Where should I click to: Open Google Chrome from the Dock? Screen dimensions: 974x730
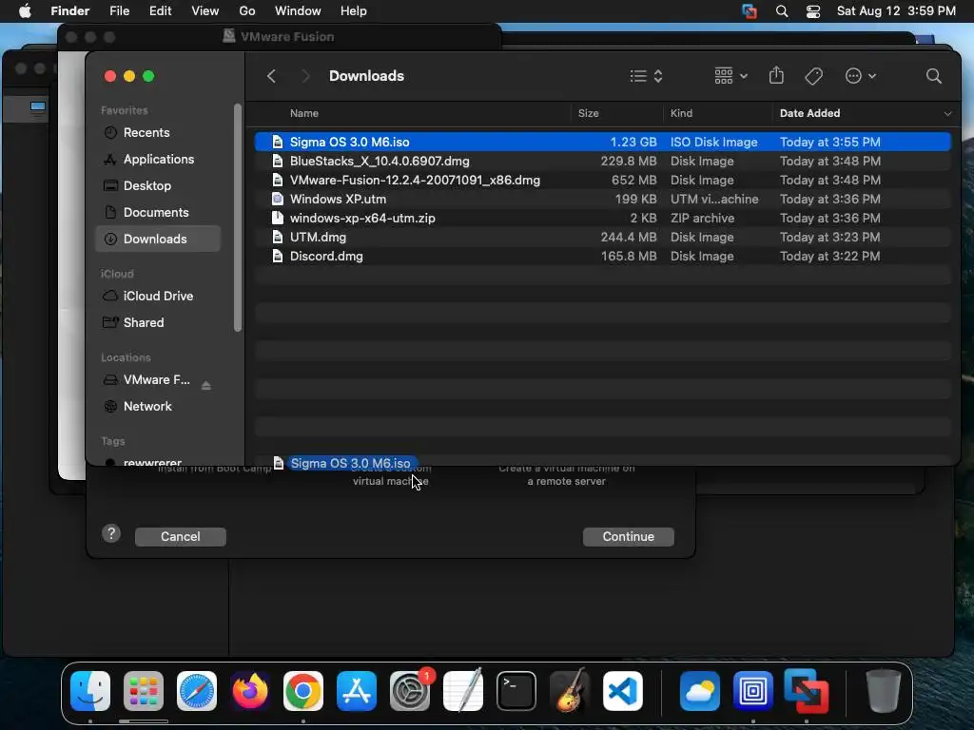tap(303, 691)
